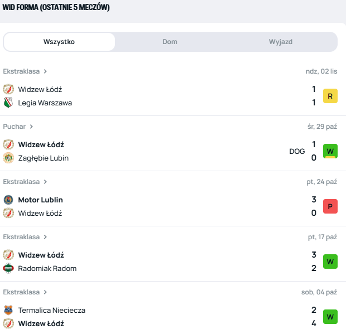Click the Radomiak Radom club crest
This screenshot has width=346, height=334.
pyautogui.click(x=8, y=268)
